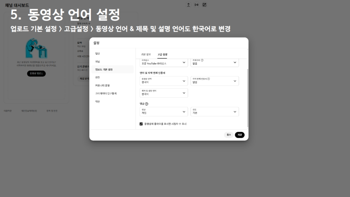Click the 채널 대시보드 page title
350x197 pixels.
[x=17, y=5]
